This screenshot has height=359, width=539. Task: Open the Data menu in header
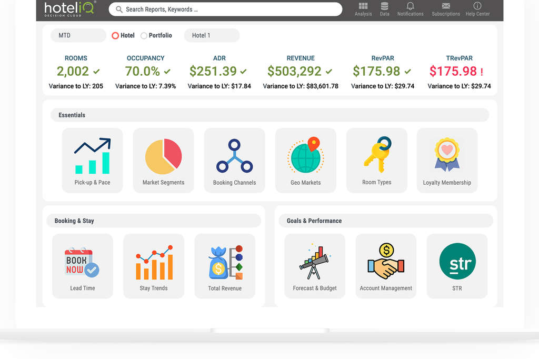385,9
